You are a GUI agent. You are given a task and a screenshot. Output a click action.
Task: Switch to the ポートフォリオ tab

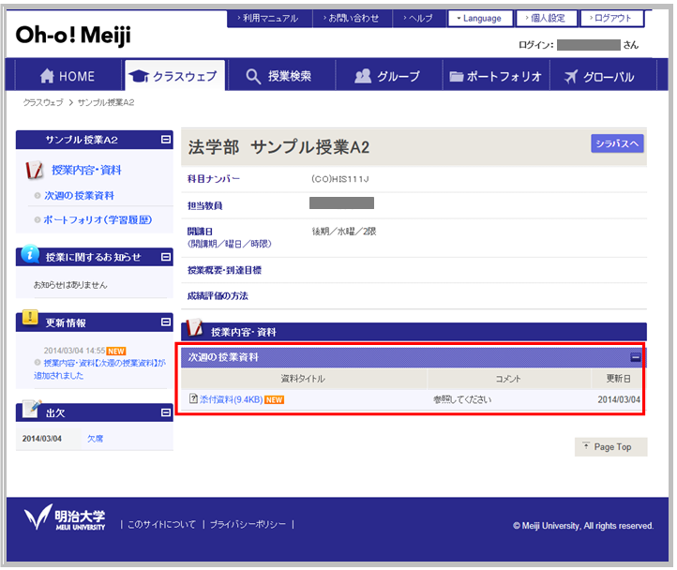(496, 76)
